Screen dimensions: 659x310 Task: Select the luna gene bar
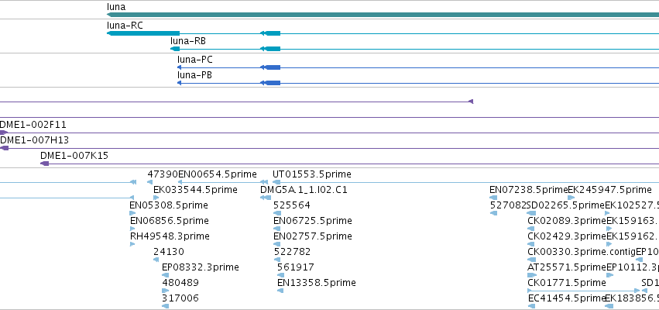pyautogui.click(x=383, y=15)
